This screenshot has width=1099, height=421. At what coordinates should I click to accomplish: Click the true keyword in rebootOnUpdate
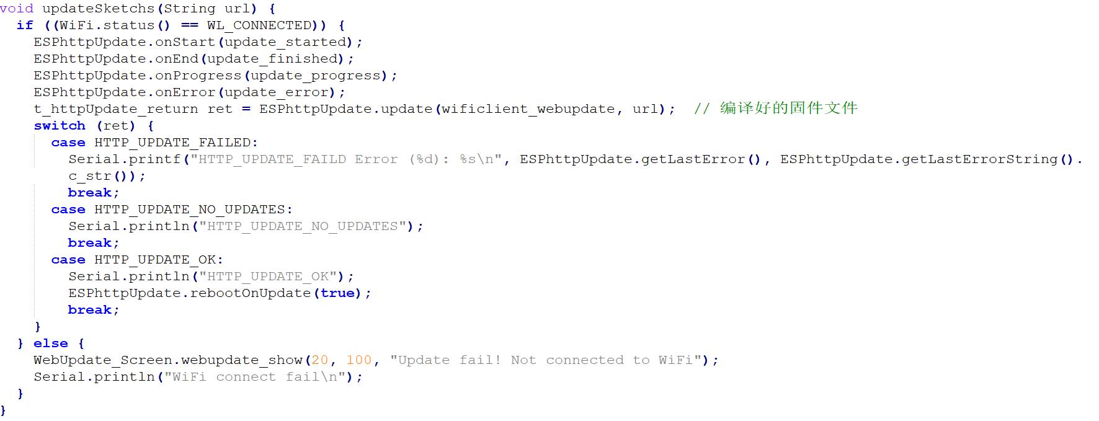337,293
